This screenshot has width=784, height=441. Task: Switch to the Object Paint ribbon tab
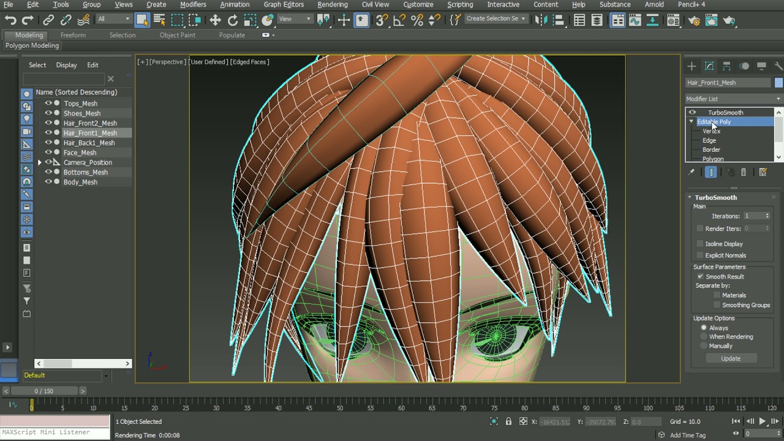point(178,35)
